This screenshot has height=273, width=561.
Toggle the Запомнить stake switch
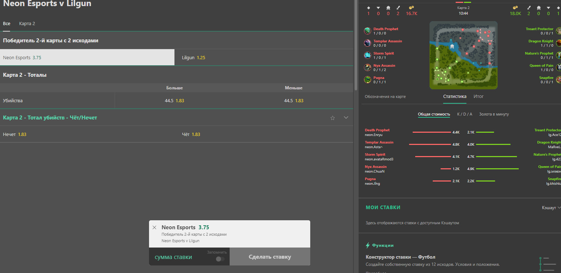pos(220,259)
